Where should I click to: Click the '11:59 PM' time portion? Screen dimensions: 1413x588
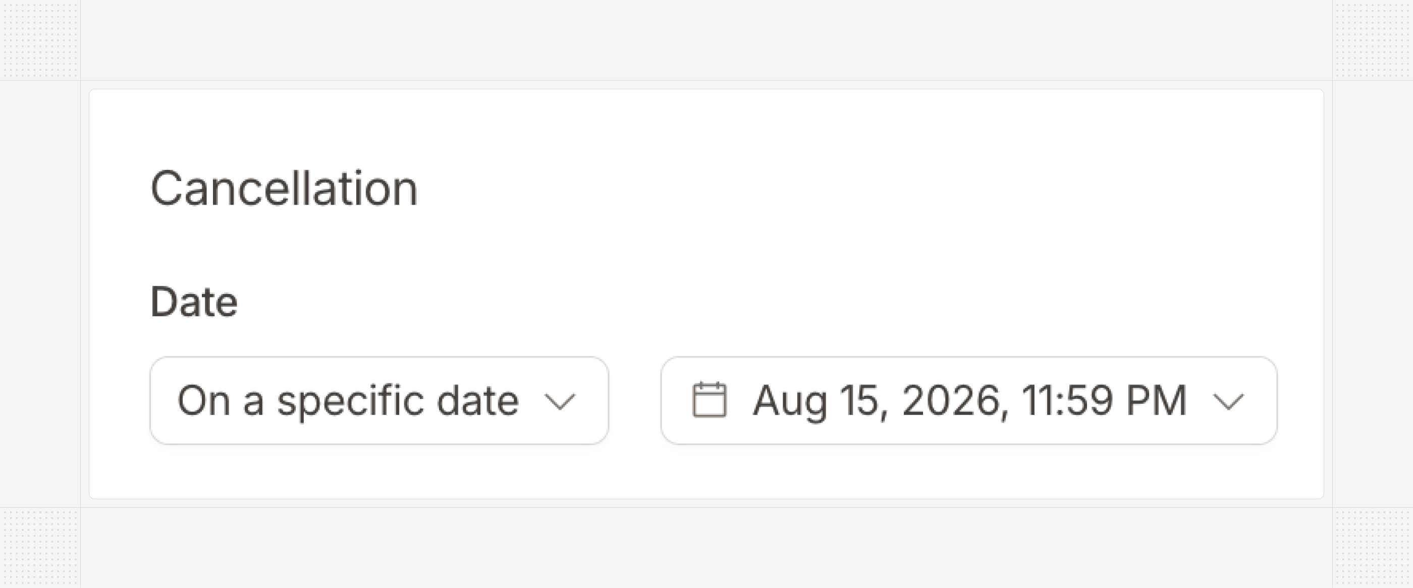click(x=1105, y=400)
